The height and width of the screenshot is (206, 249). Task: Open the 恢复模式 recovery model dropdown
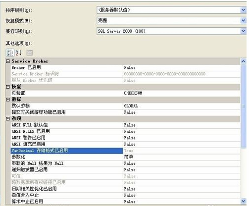tap(243, 21)
